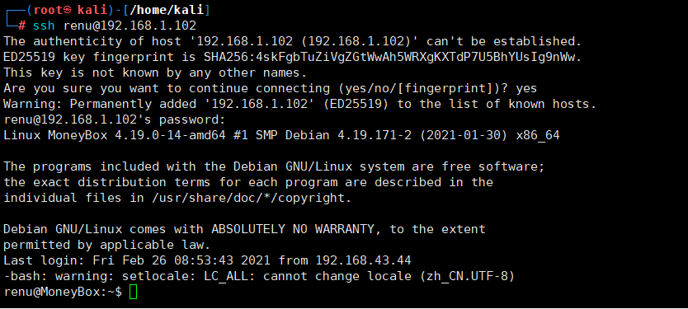
Task: Click the red hash prompt symbol
Action: 22,26
